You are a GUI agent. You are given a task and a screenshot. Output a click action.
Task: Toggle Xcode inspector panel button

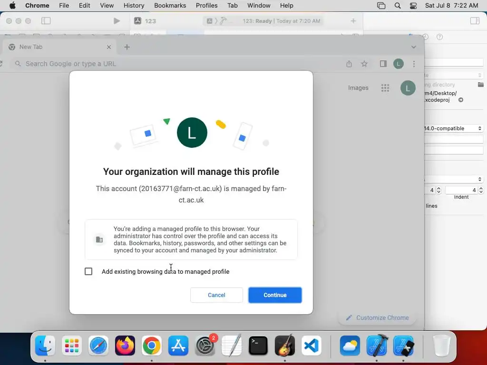pyautogui.click(x=475, y=21)
